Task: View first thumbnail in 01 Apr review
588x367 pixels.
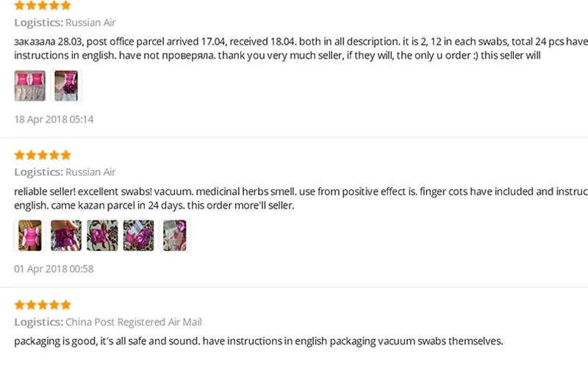Action: click(x=30, y=236)
